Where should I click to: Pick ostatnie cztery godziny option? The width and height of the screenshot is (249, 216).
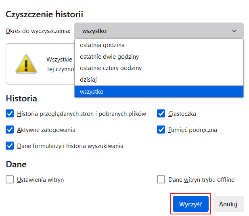(x=159, y=68)
